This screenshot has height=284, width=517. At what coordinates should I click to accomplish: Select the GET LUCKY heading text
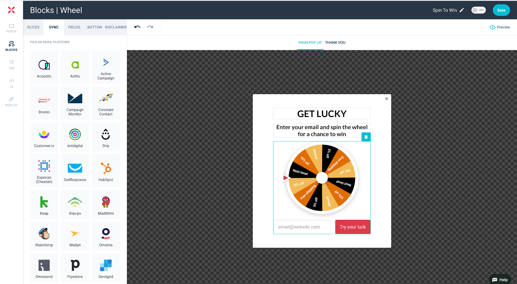(x=322, y=114)
